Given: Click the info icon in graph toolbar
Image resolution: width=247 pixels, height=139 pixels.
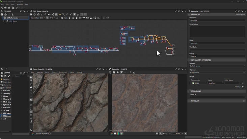Looking at the screenshot, I should (42, 15).
